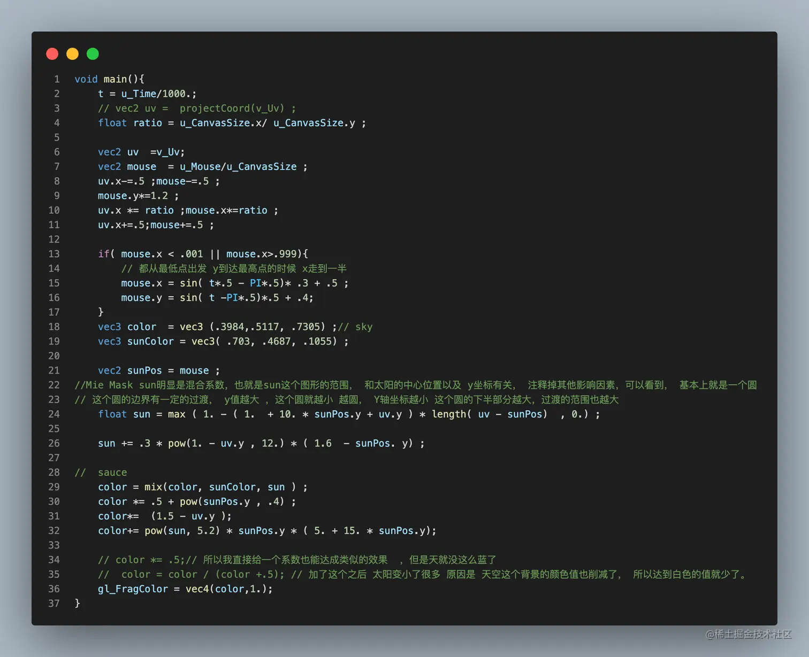Click the comment "// vec2 uv = projectCoord(v_Uv) ;"

coord(197,108)
